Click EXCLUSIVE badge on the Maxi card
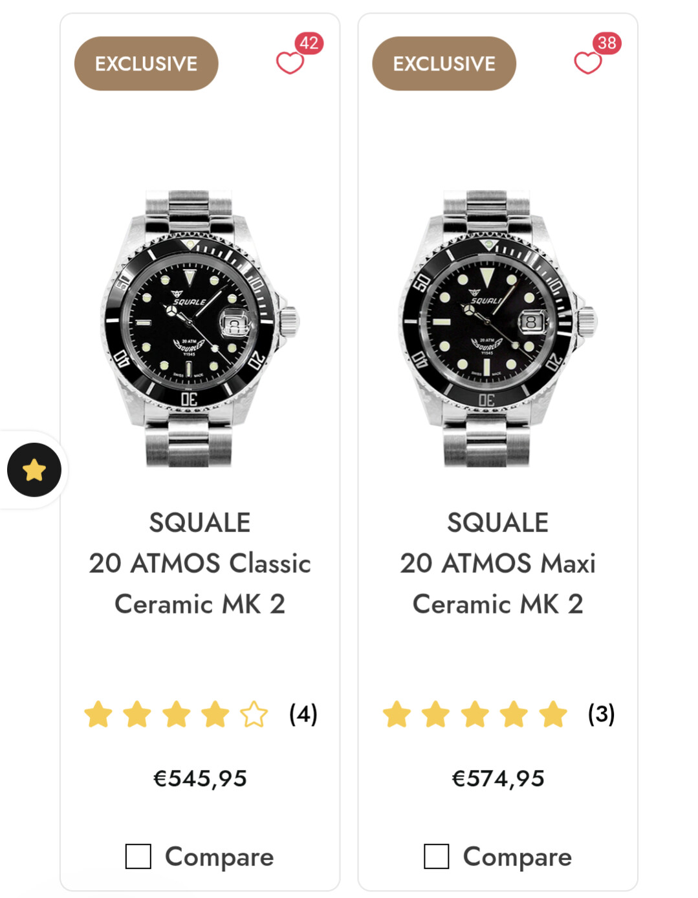 click(x=444, y=63)
